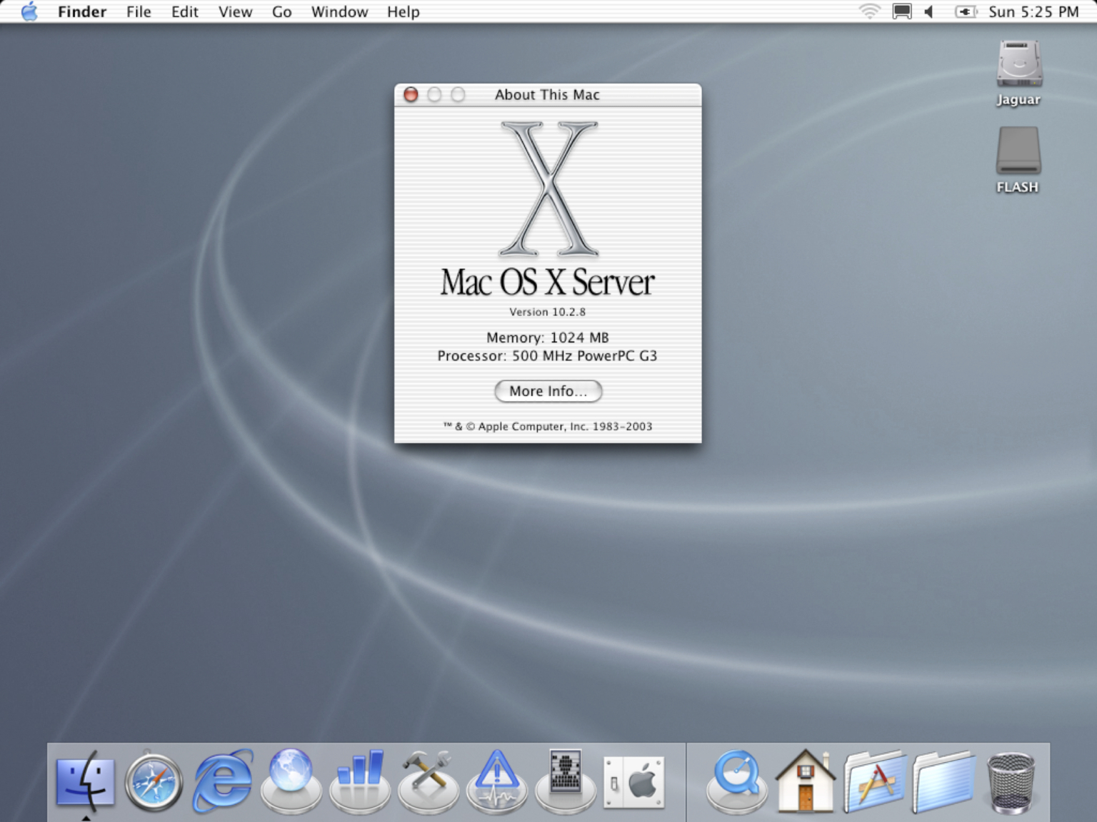Click the volume speaker menu icon
The image size is (1097, 822).
click(x=929, y=11)
